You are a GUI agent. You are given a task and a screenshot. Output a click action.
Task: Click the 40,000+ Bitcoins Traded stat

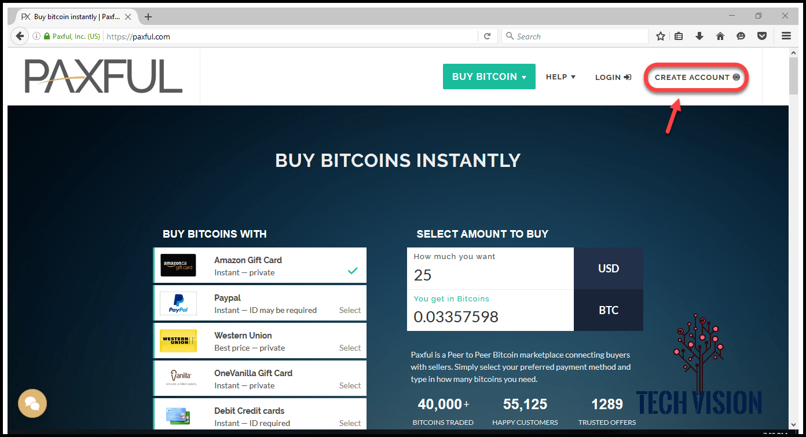[443, 411]
